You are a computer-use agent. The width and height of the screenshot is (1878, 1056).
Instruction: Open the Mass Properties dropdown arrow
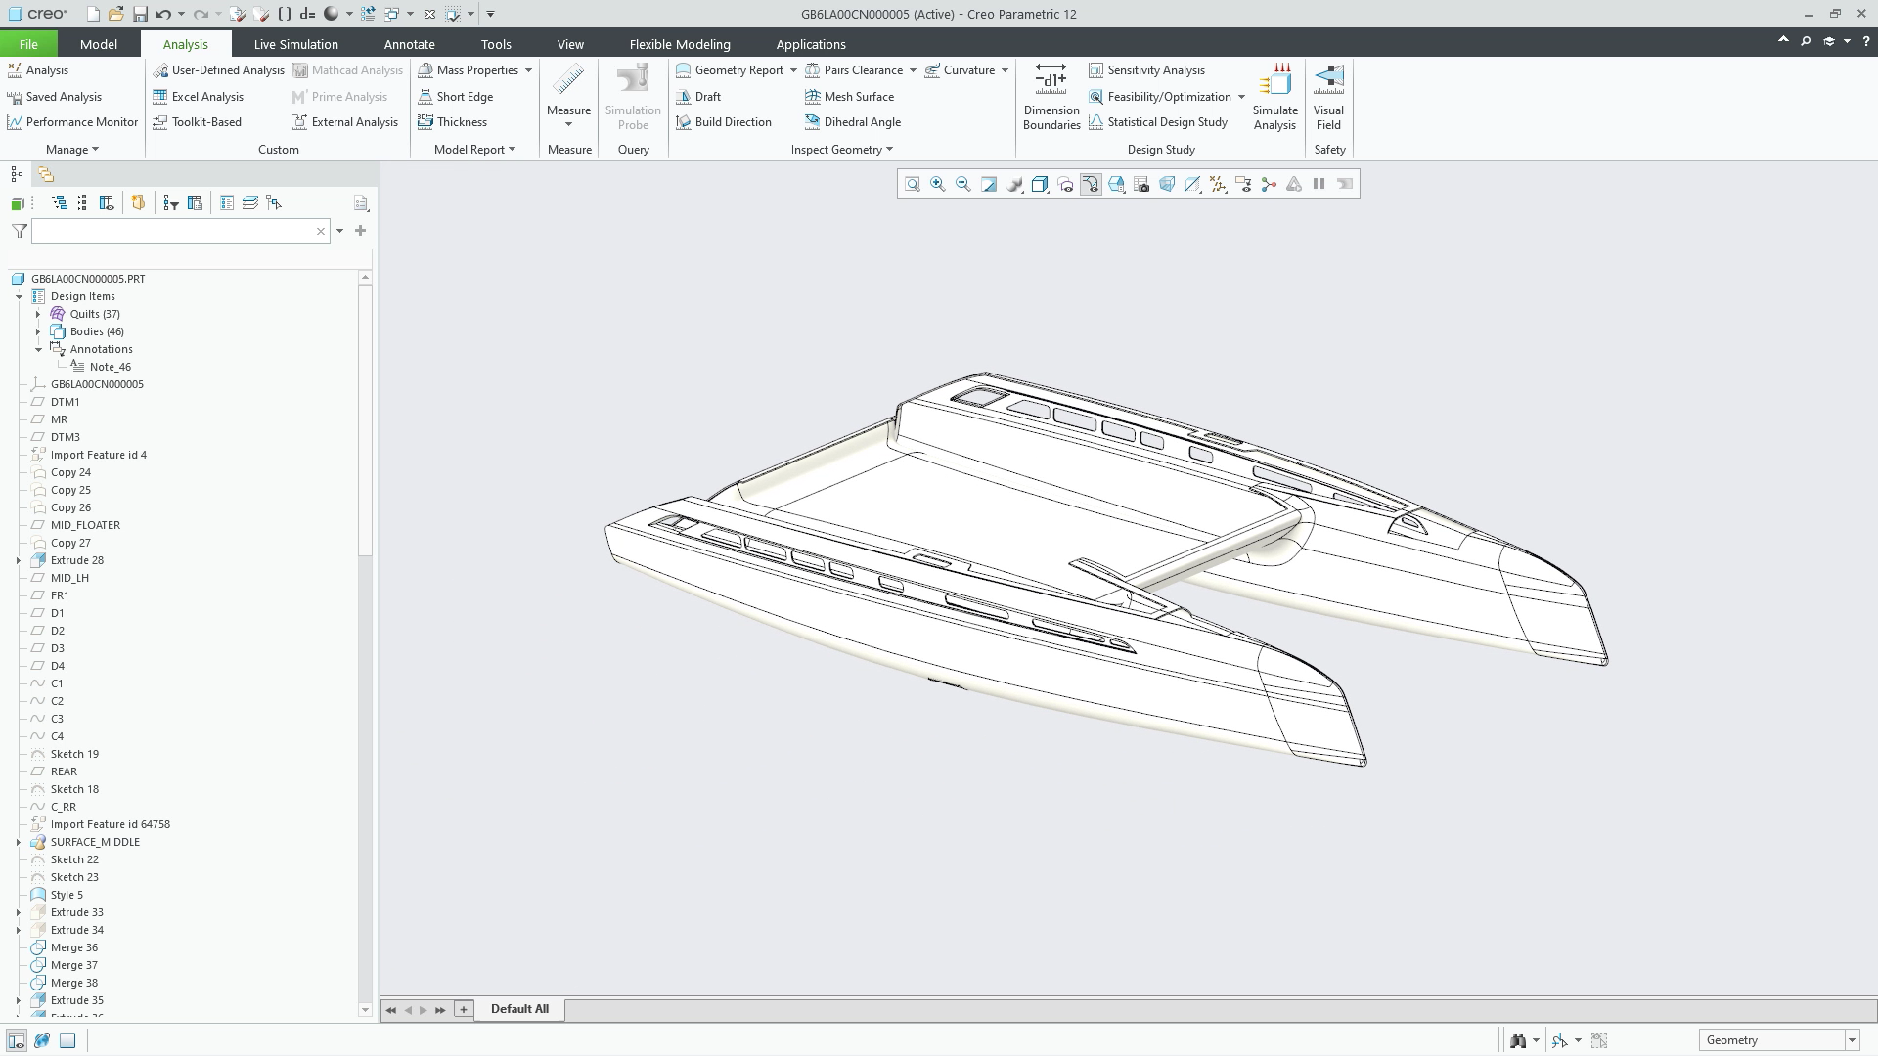tap(528, 70)
